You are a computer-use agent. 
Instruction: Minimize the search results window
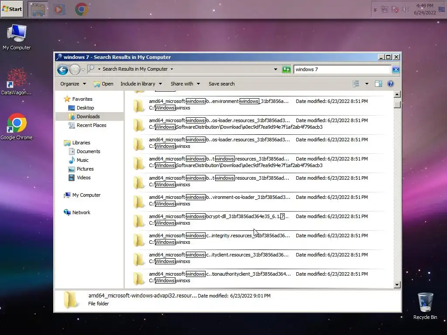pyautogui.click(x=381, y=57)
